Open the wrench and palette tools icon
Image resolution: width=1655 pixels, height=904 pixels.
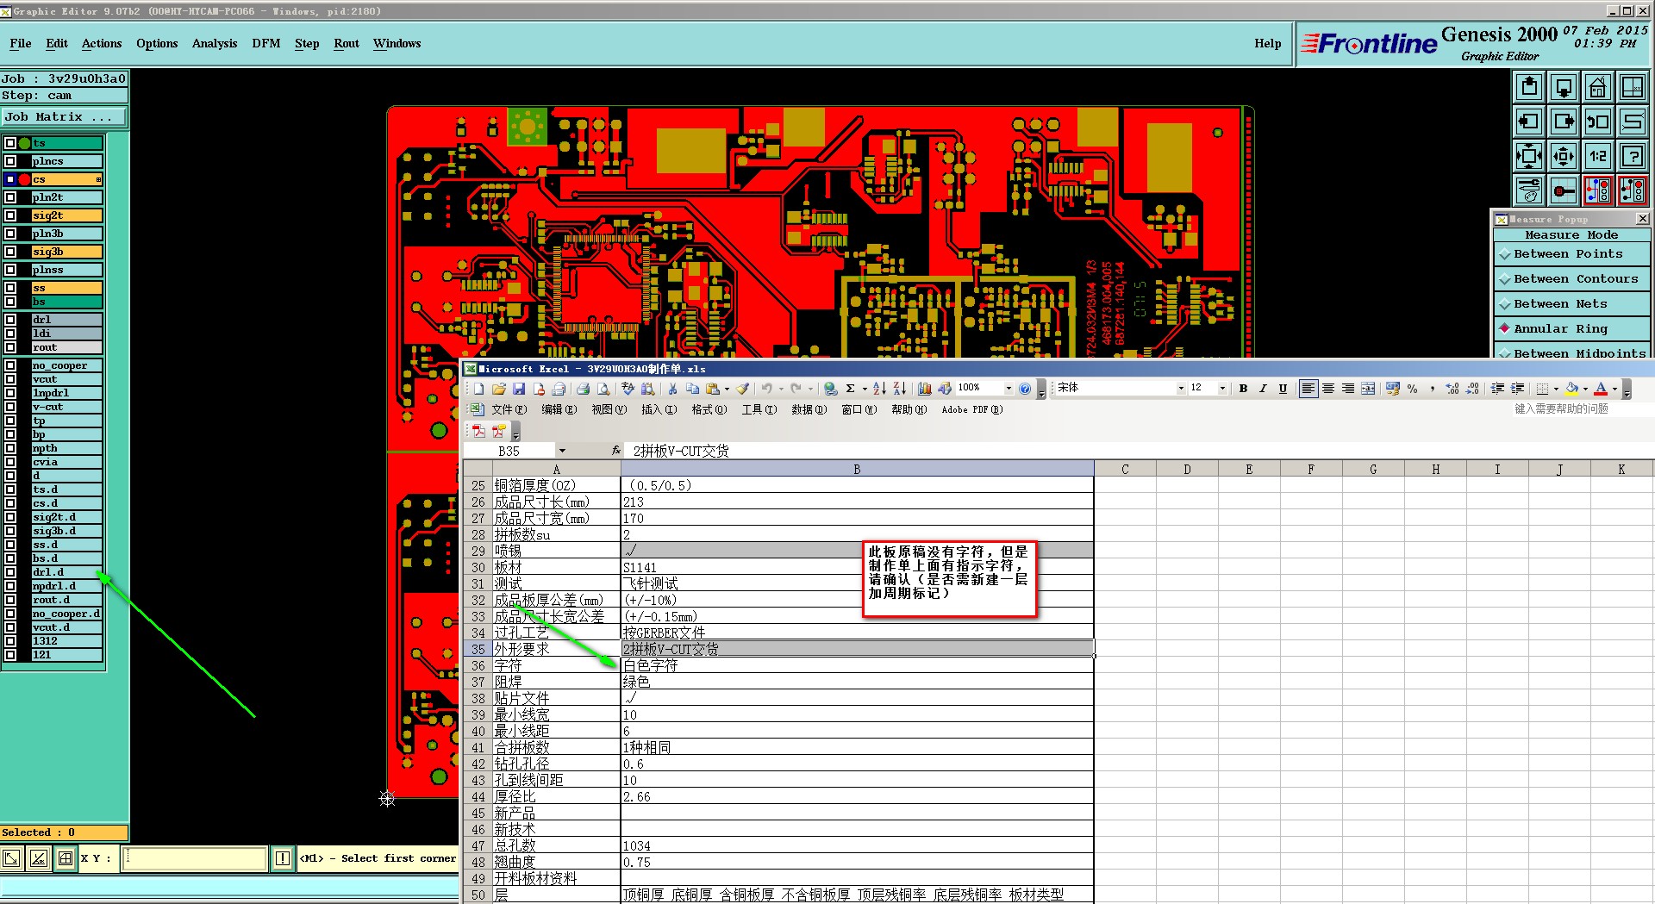point(1529,190)
